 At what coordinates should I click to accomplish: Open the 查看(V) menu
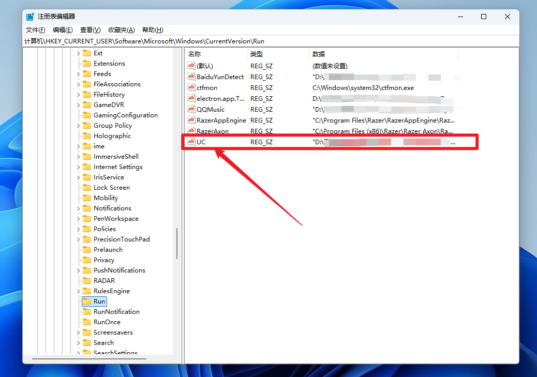(x=90, y=30)
